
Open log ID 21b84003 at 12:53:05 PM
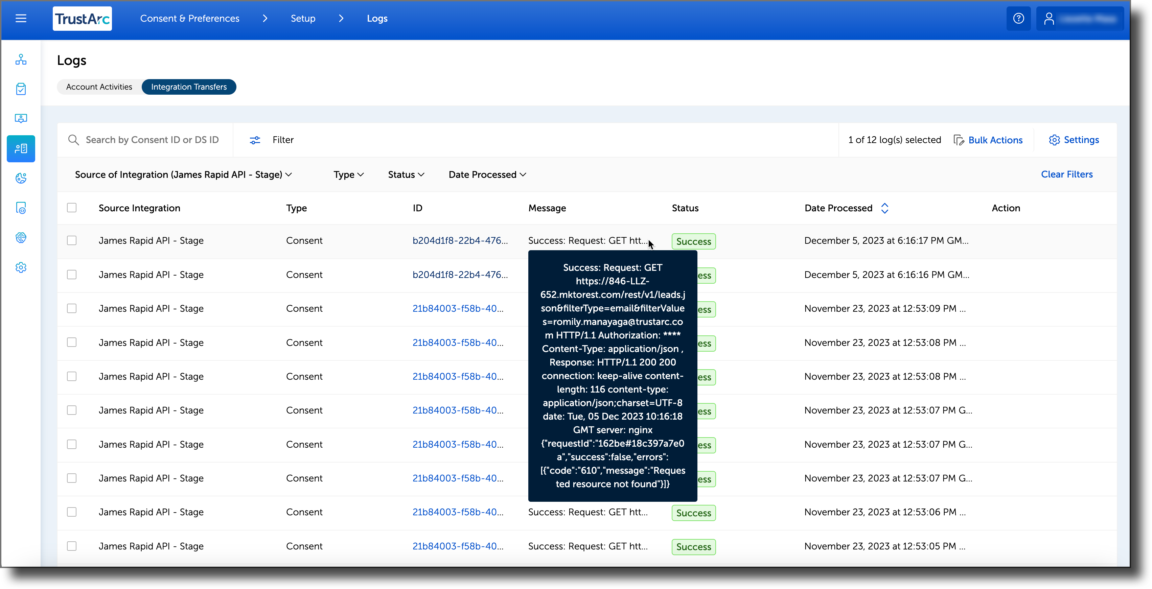tap(458, 546)
